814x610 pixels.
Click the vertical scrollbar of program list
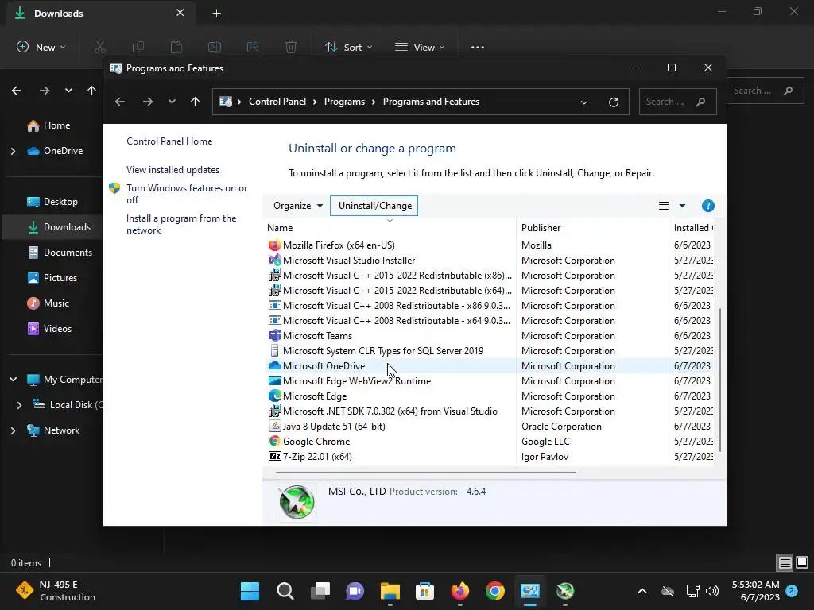click(x=719, y=380)
